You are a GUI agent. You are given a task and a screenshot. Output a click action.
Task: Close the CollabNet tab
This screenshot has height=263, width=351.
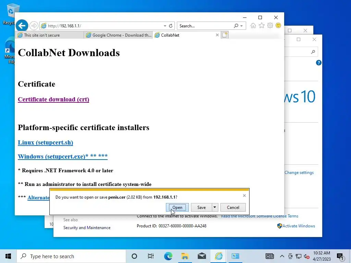click(x=217, y=35)
